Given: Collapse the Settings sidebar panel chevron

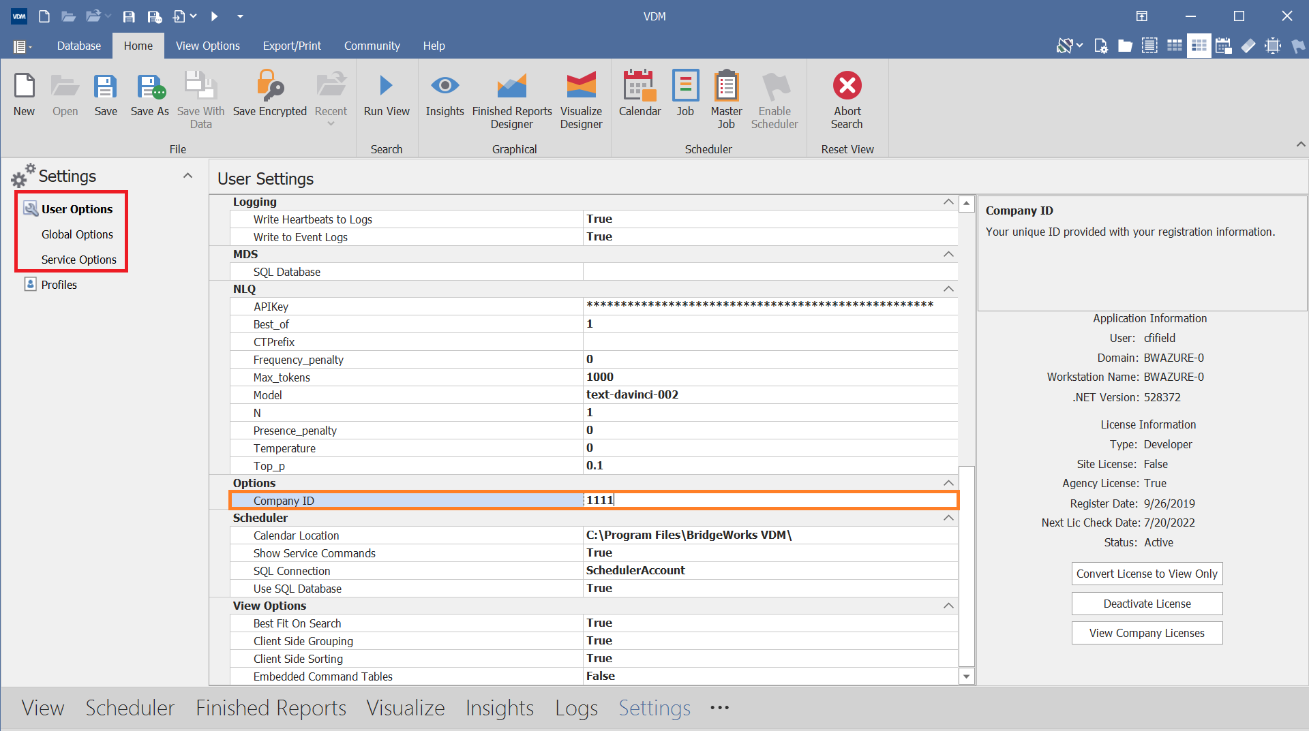Looking at the screenshot, I should coord(187,176).
